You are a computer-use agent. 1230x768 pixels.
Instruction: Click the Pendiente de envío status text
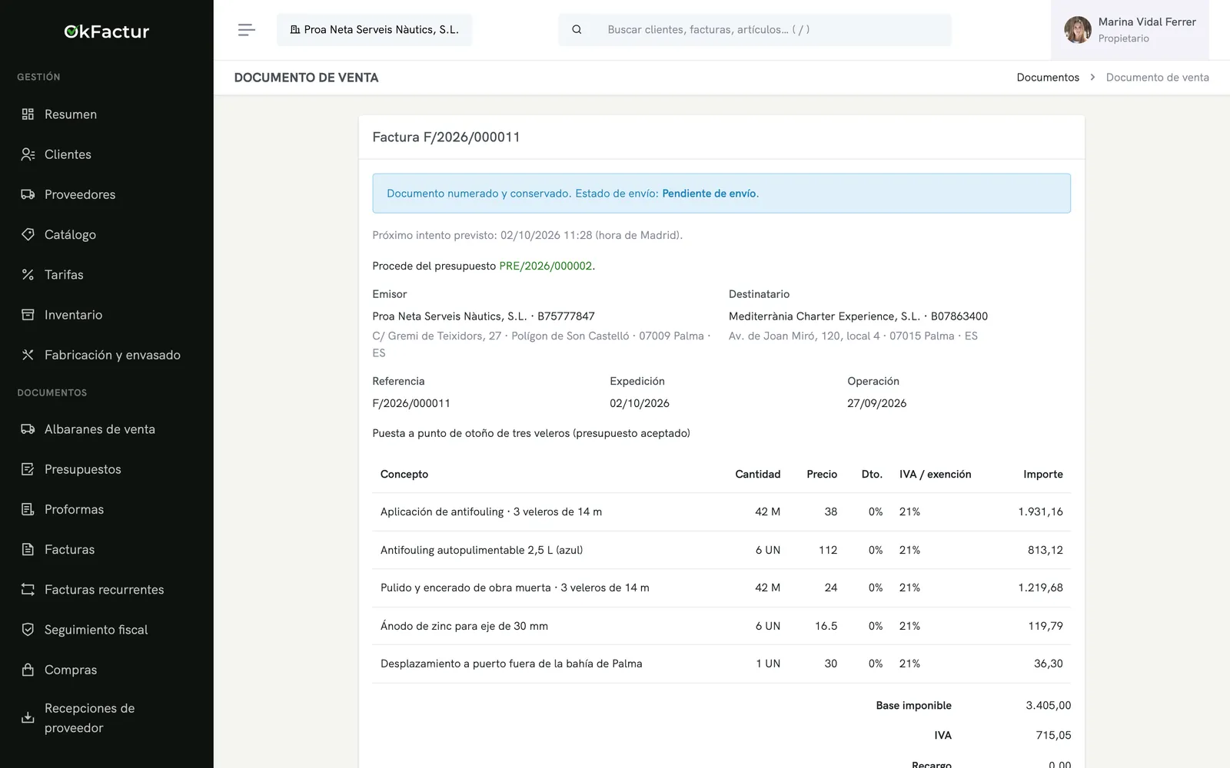coord(709,194)
